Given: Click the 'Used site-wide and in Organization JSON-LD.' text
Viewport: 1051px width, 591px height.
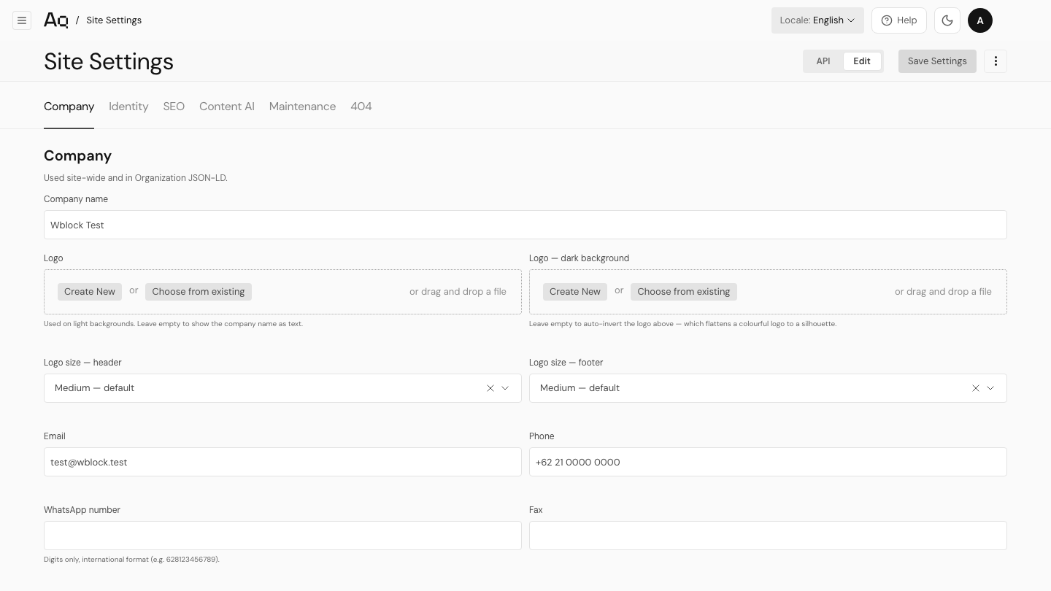Looking at the screenshot, I should coord(136,178).
